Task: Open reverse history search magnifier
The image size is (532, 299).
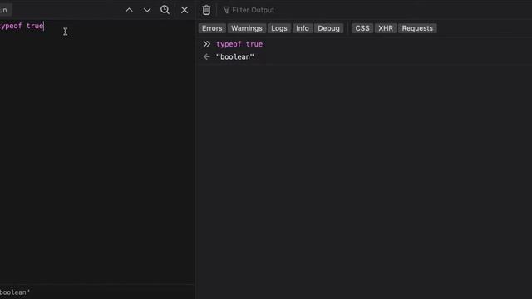Action: point(165,10)
